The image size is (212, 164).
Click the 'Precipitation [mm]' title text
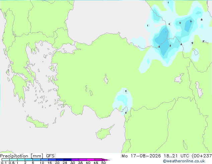click(x=22, y=156)
